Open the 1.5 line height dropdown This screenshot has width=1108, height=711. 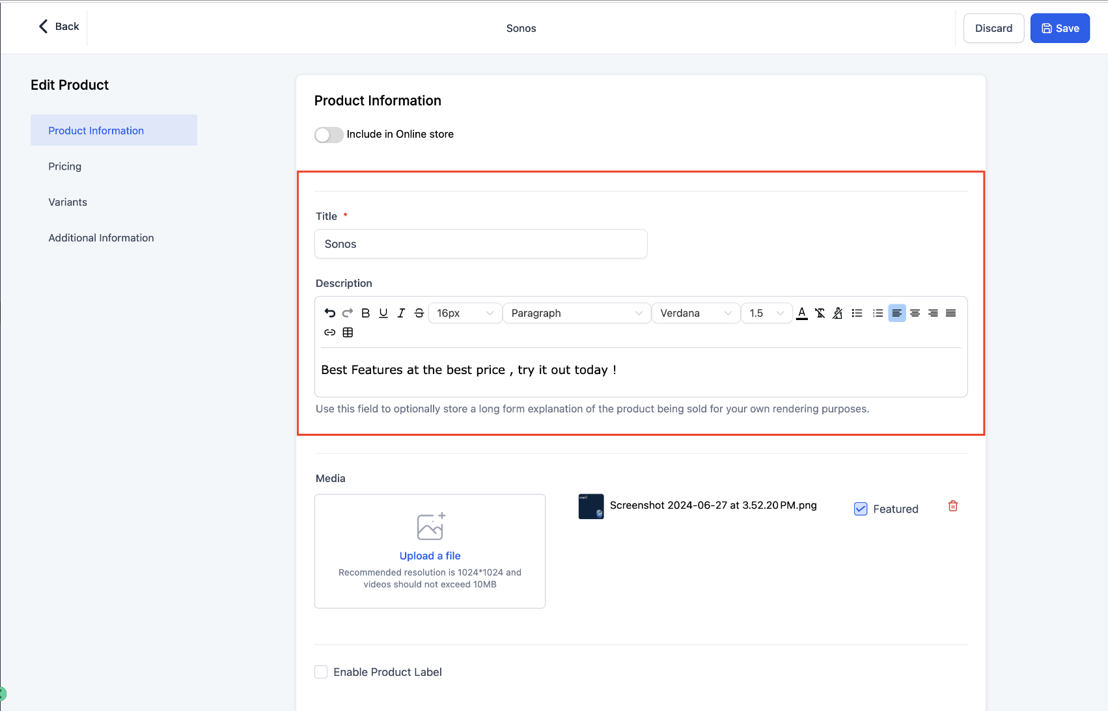pyautogui.click(x=767, y=313)
